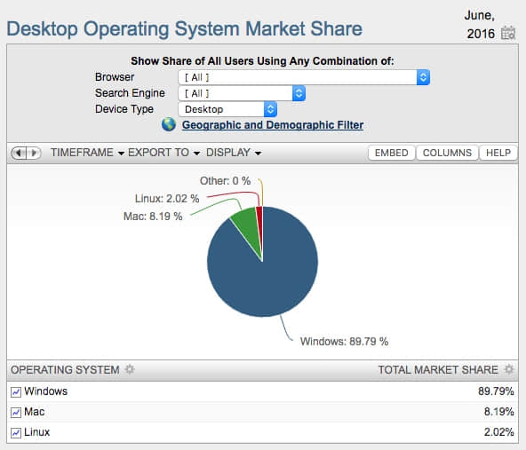Open the DISPLAY menu
526x450 pixels.
click(x=234, y=153)
